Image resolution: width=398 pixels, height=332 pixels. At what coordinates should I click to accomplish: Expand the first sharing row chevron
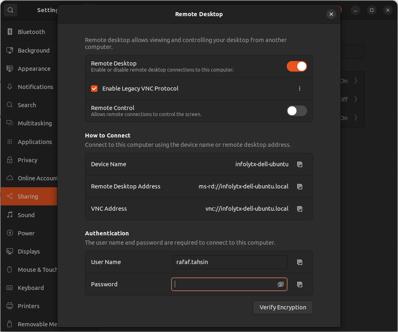coord(356,81)
